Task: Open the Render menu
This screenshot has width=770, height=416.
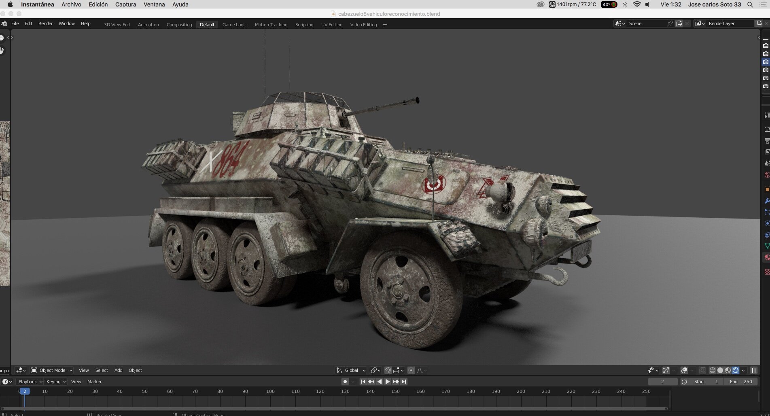Action: pos(45,23)
